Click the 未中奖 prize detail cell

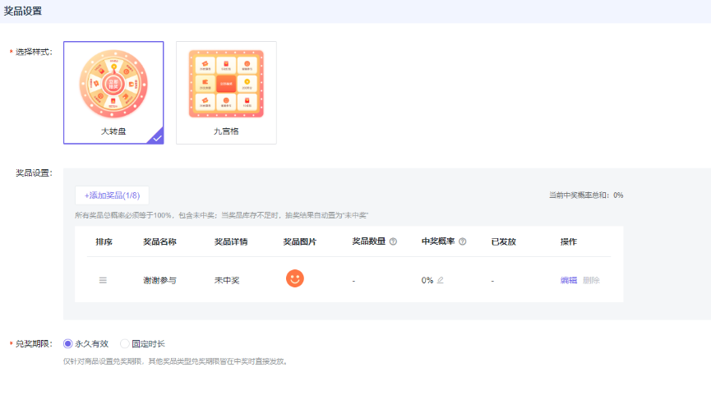[227, 280]
